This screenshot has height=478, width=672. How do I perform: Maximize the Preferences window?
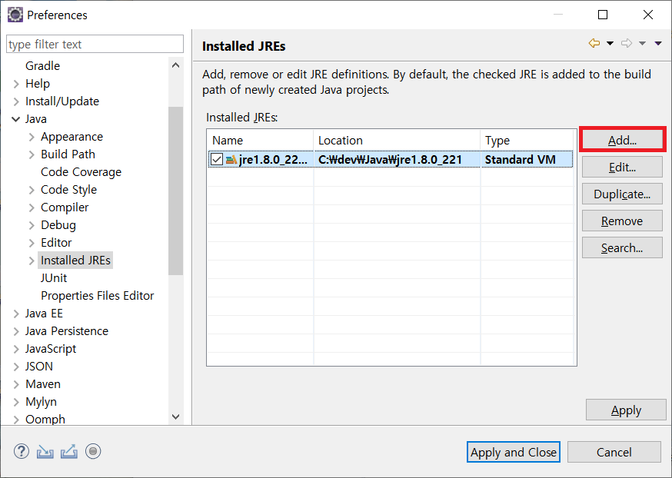coord(603,15)
